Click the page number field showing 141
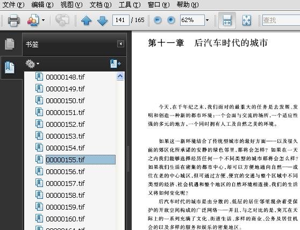 pyautogui.click(x=121, y=20)
